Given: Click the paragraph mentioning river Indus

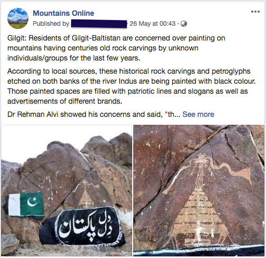Looking at the screenshot, I should tap(132, 86).
